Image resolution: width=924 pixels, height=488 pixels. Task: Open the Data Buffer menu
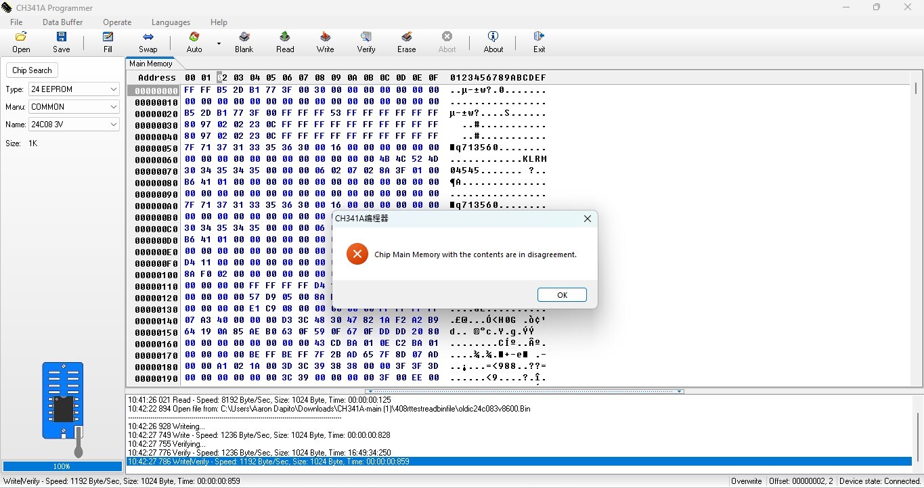tap(62, 22)
